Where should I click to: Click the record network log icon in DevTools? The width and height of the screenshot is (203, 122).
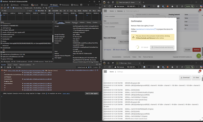click(2, 8)
